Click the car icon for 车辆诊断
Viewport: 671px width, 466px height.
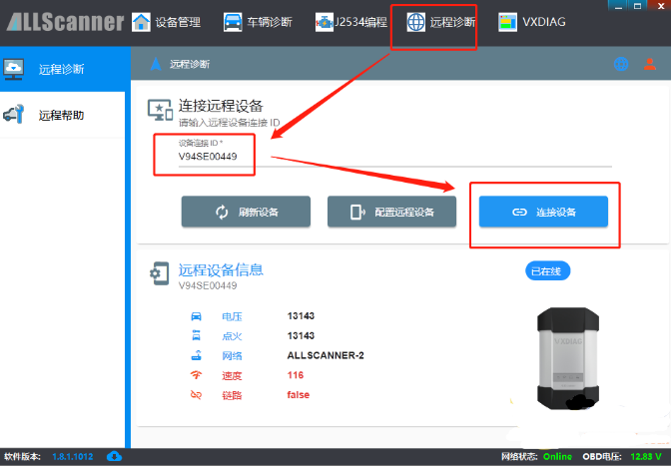(233, 22)
